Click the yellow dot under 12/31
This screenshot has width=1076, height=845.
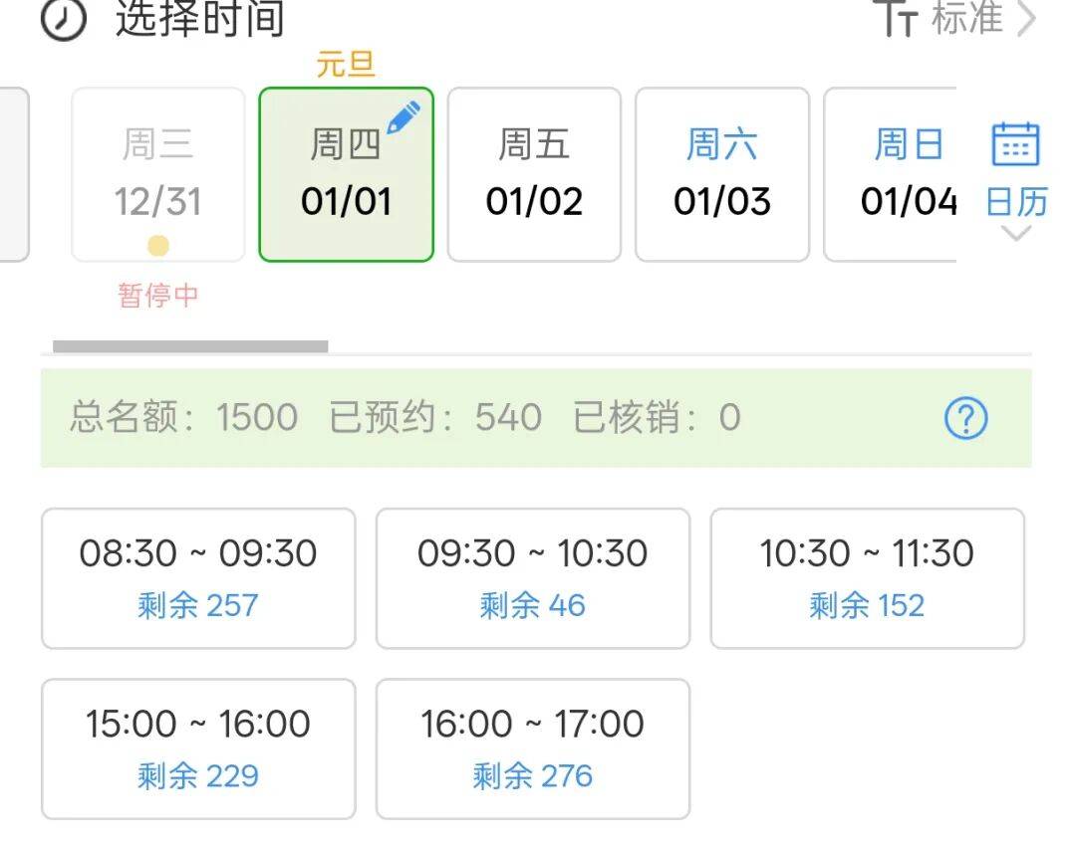(158, 246)
